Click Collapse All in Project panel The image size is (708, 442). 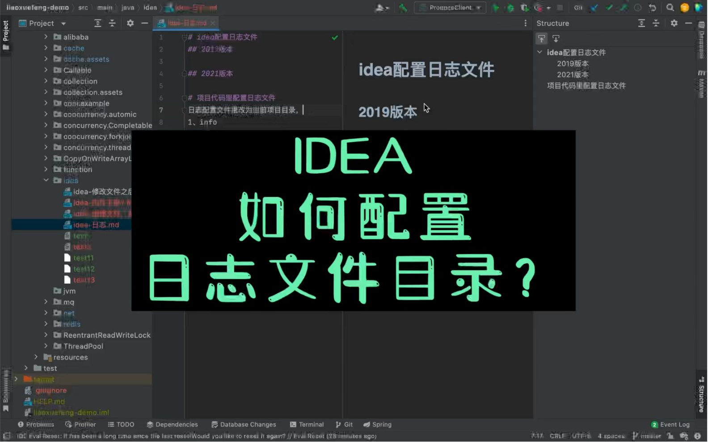click(x=112, y=23)
